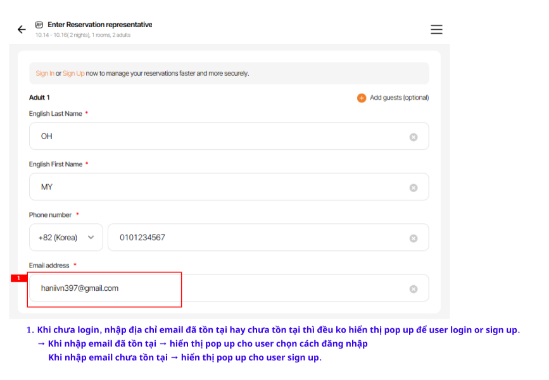This screenshot has width=549, height=380.
Task: Focus the English Last Name input containing OH
Action: point(215,137)
